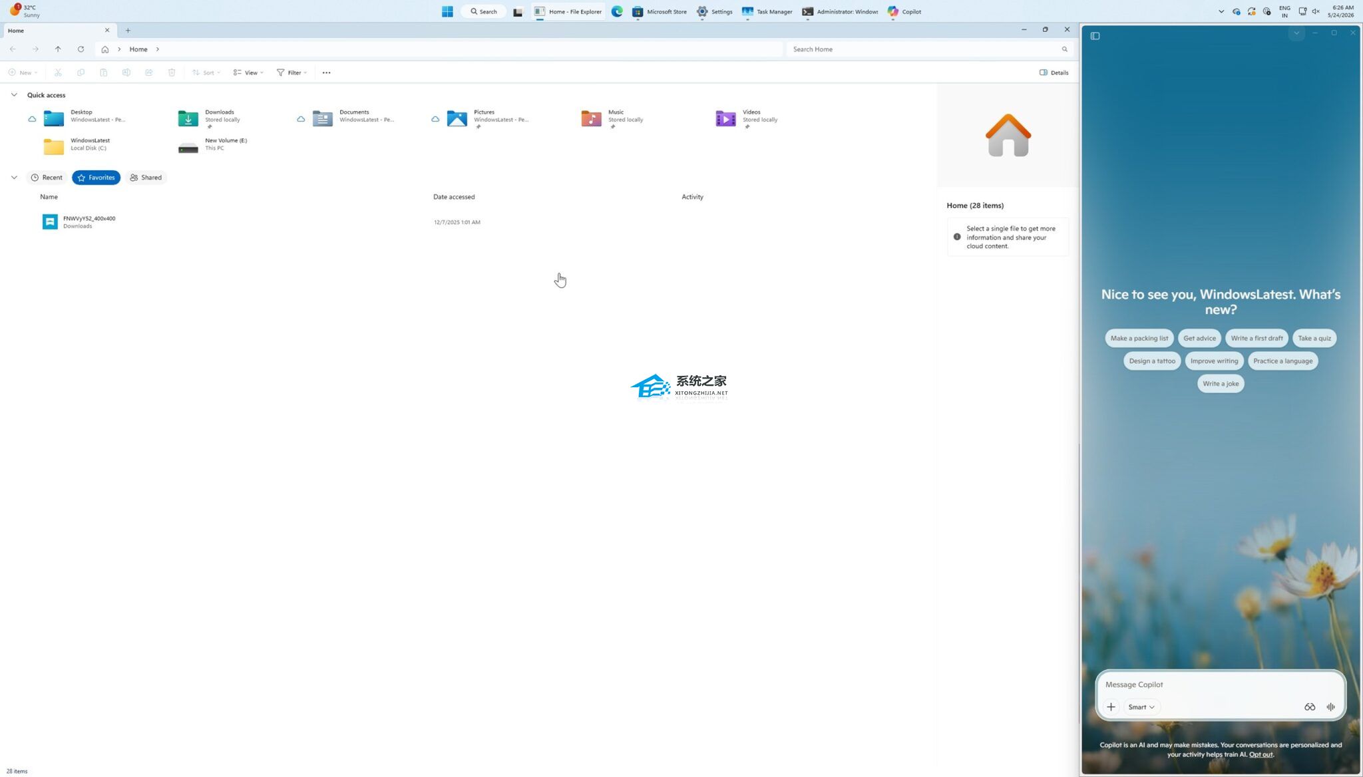Click the Message Copilot input field
Image resolution: width=1363 pixels, height=777 pixels.
(1220, 685)
